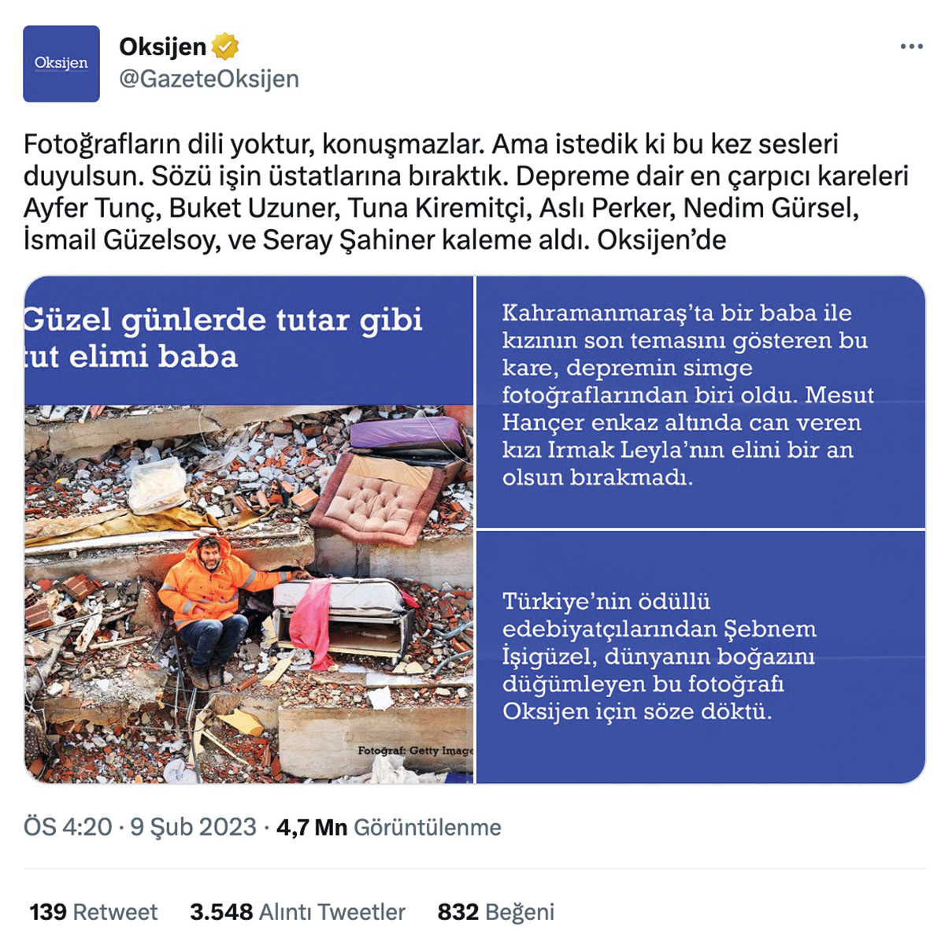
Task: Click the Oksijen profile avatar
Action: [61, 64]
